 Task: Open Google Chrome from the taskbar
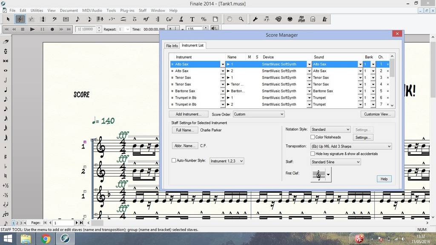pyautogui.click(x=46, y=239)
